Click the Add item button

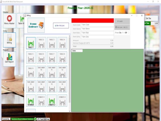(122, 21)
